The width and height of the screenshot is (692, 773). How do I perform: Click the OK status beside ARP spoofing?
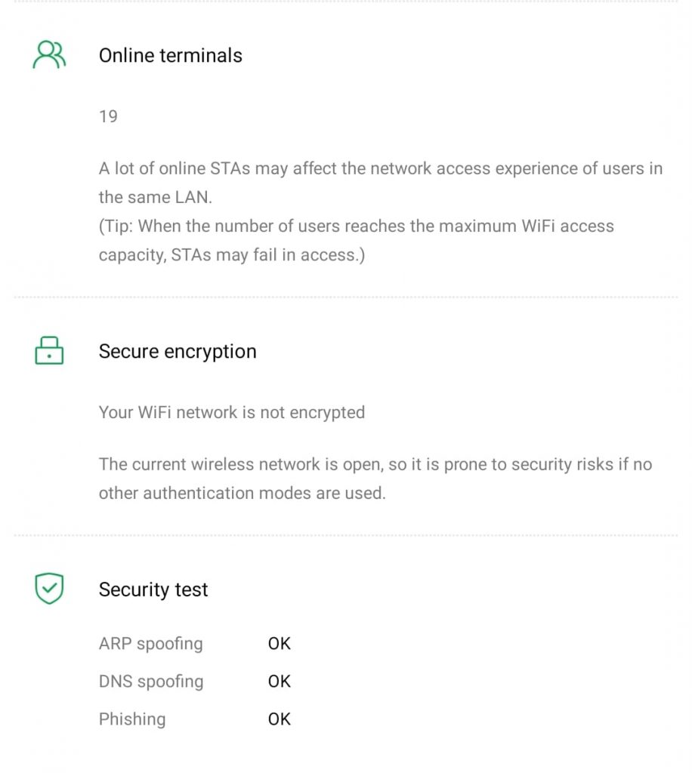click(279, 644)
